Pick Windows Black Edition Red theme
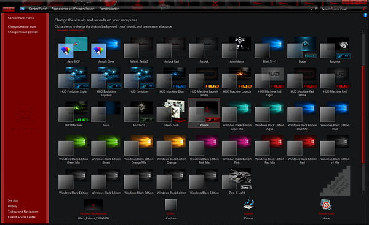The height and width of the screenshot is (225, 369). point(303,149)
